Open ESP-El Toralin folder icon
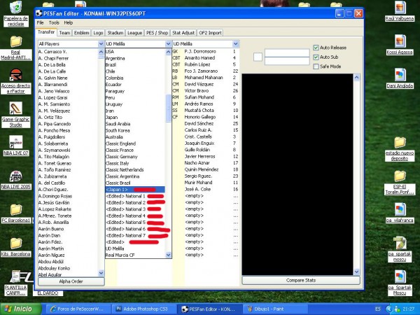 (400, 176)
